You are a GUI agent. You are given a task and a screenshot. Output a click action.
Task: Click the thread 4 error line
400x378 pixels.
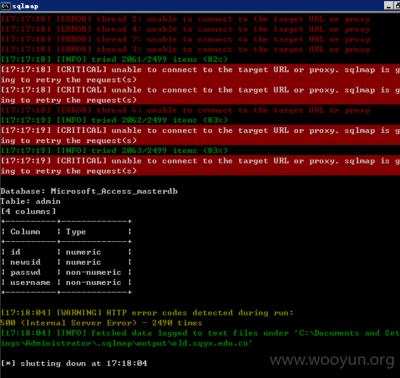pos(185,29)
